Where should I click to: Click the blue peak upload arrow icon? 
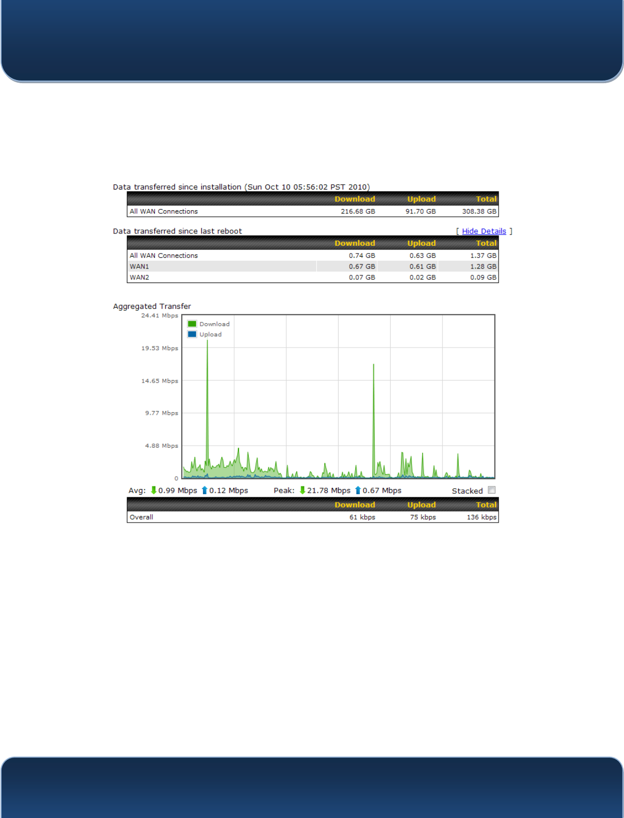tap(358, 490)
